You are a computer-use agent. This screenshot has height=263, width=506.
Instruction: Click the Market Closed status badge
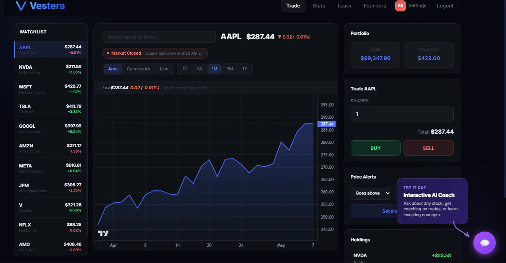(x=155, y=53)
